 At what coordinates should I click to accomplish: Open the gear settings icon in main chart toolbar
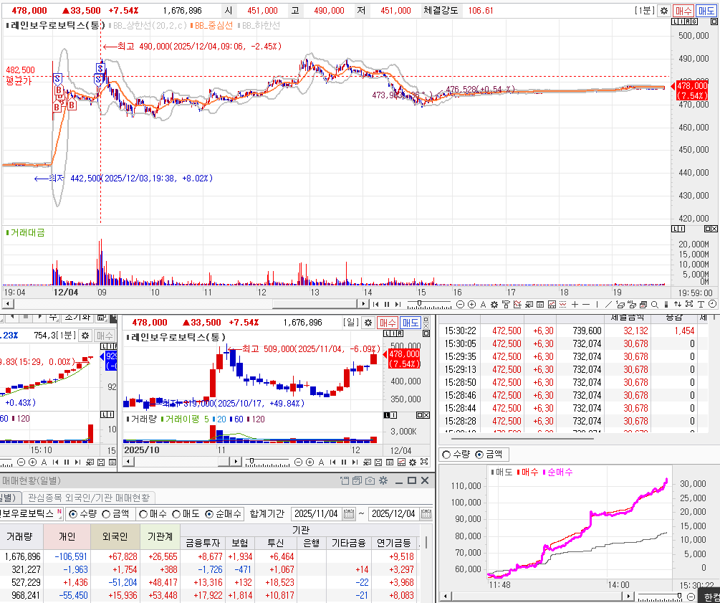pyautogui.click(x=494, y=304)
